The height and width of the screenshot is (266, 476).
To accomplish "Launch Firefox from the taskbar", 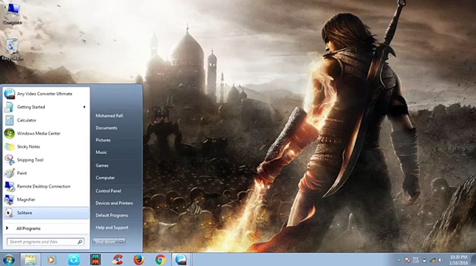I will (139, 260).
